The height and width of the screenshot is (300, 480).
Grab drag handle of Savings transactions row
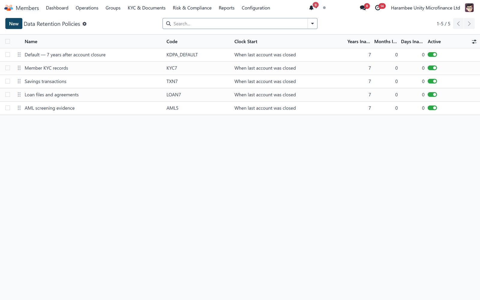pyautogui.click(x=19, y=81)
